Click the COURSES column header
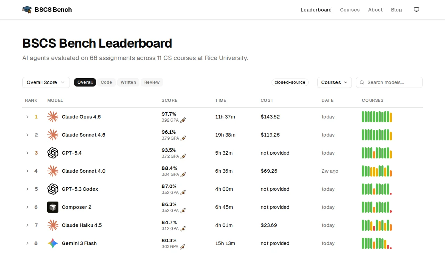Viewport: 445px width, 278px height. coord(373,100)
